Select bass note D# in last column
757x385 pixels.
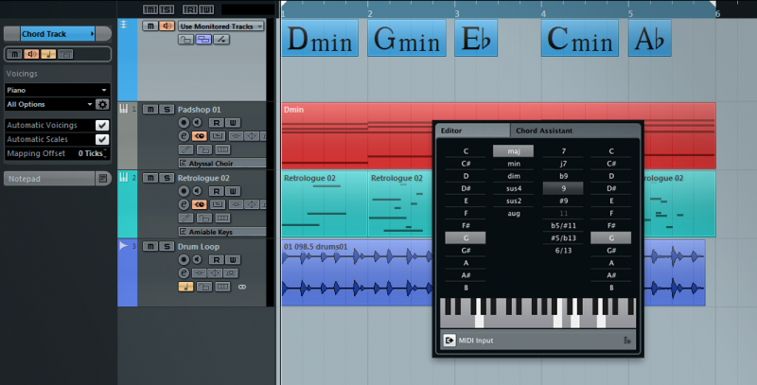click(611, 188)
